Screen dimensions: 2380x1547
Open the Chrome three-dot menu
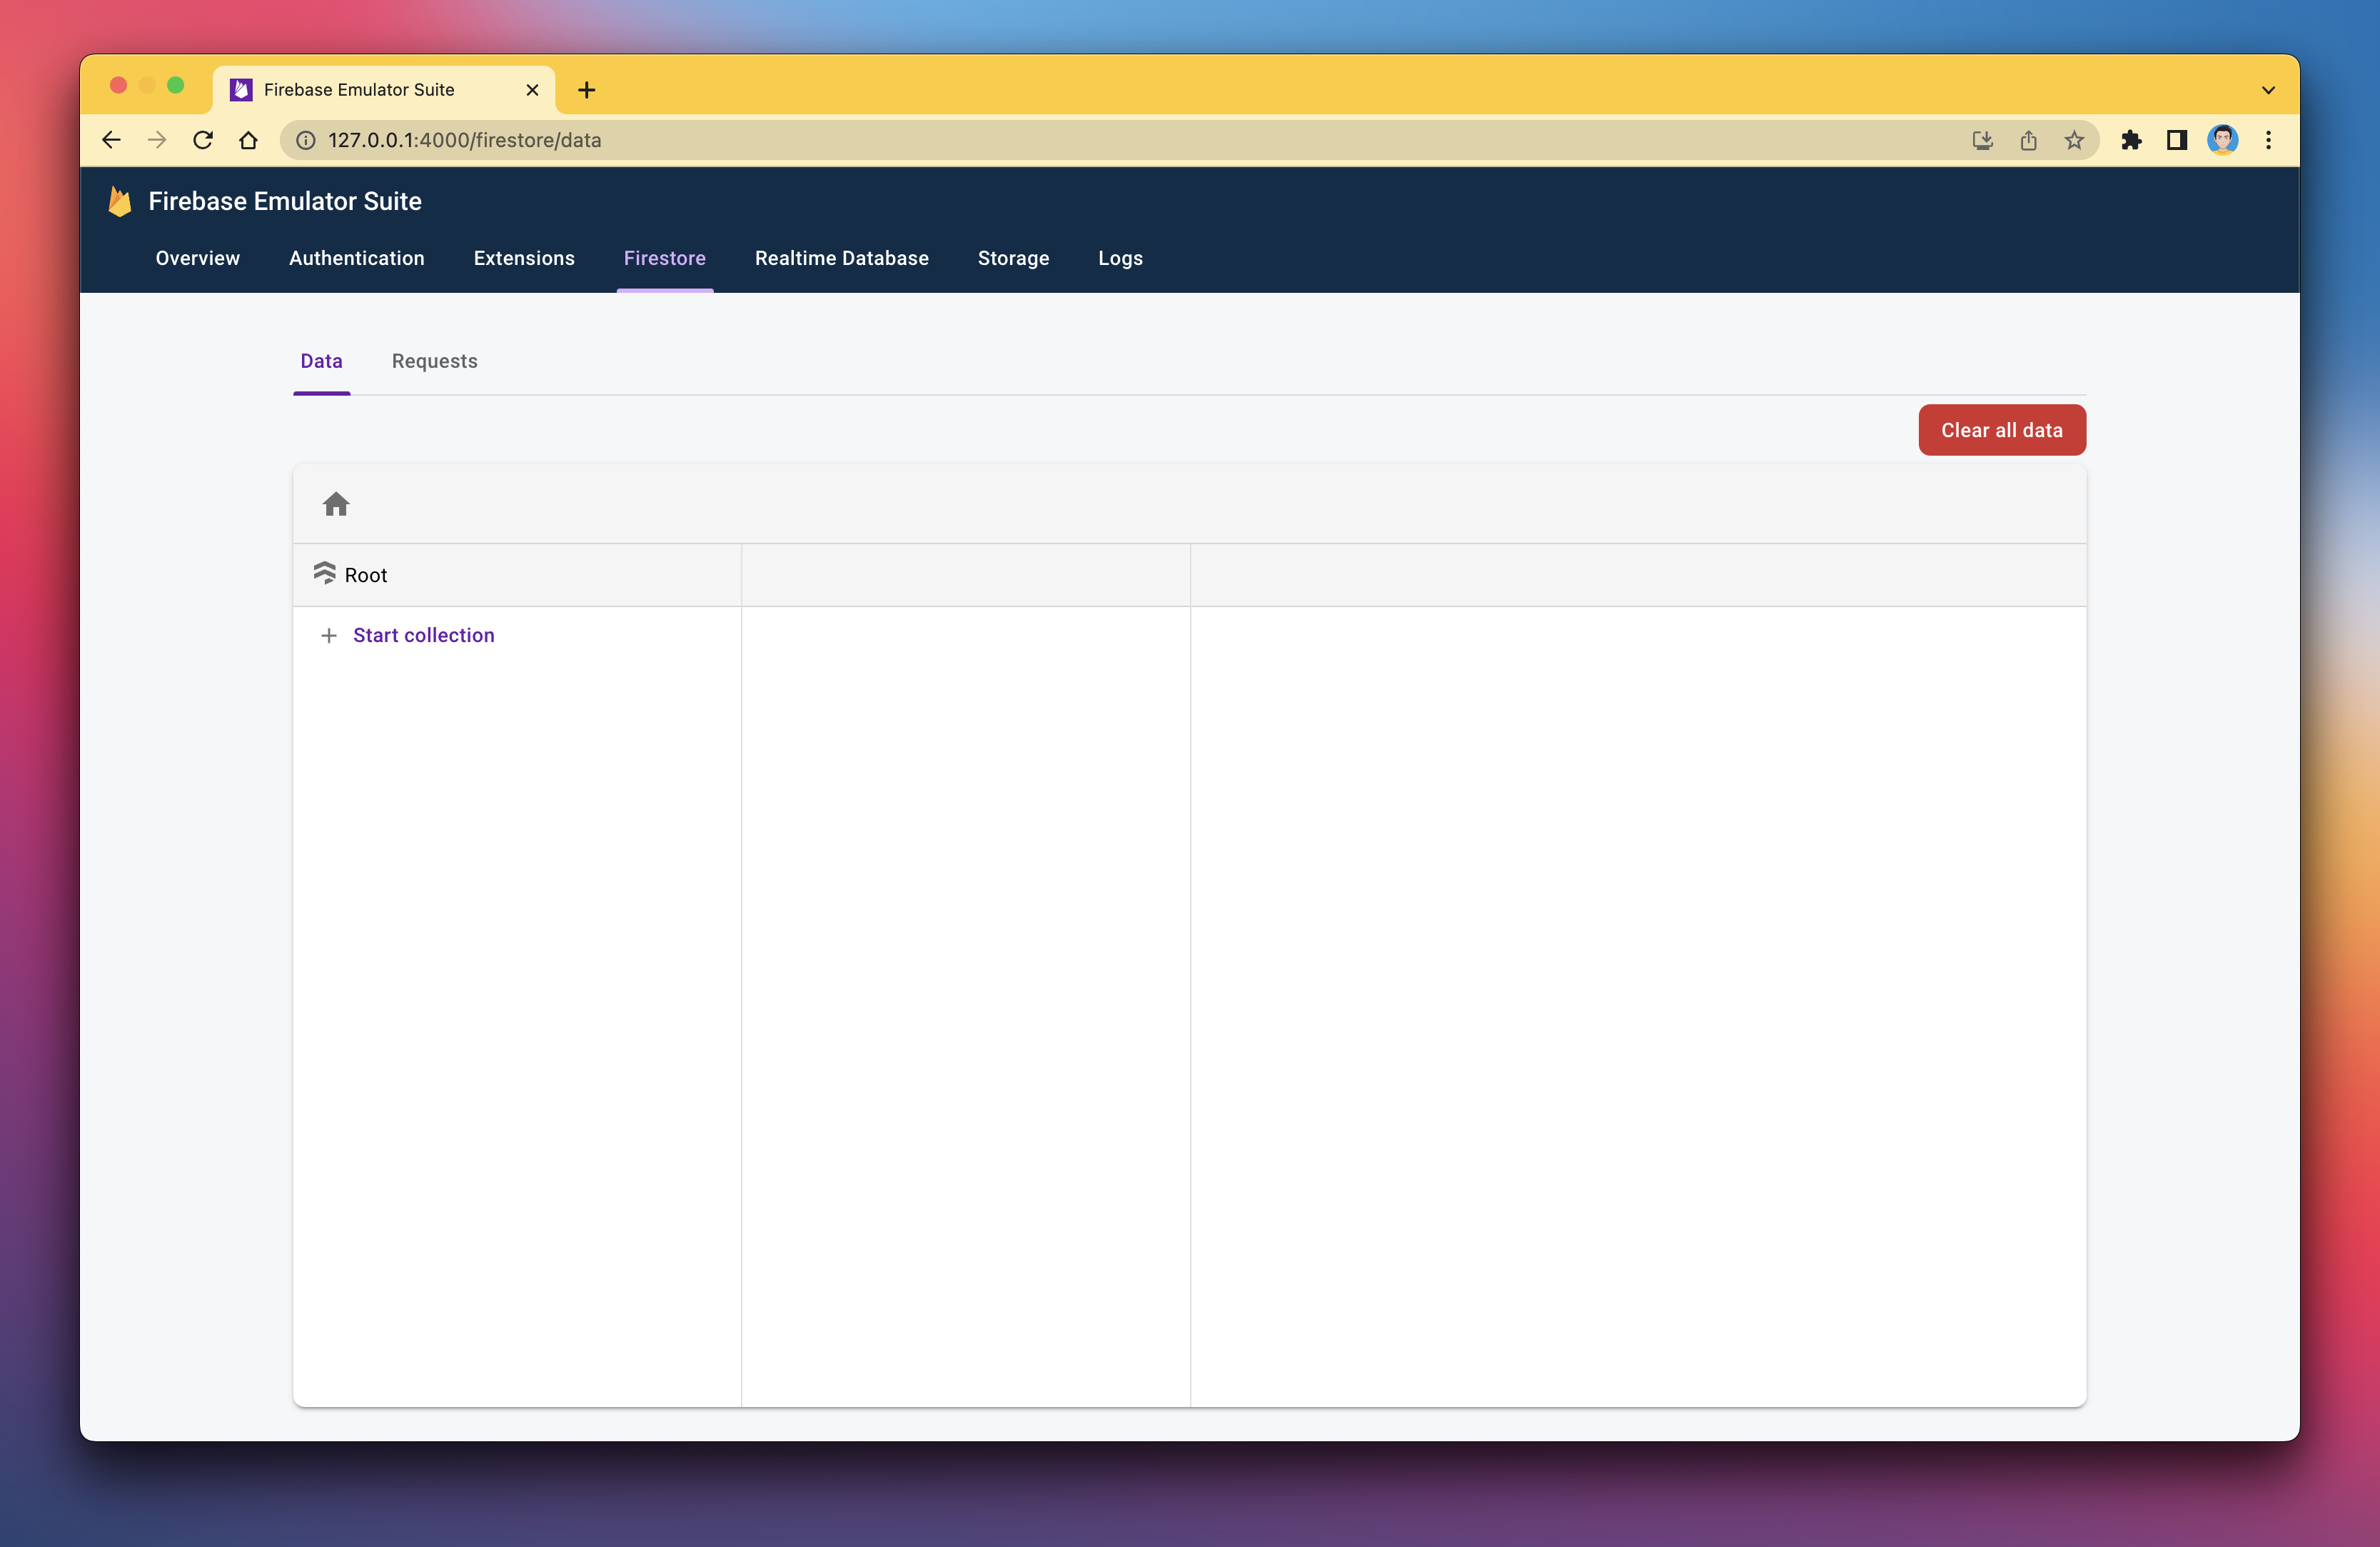click(2268, 140)
